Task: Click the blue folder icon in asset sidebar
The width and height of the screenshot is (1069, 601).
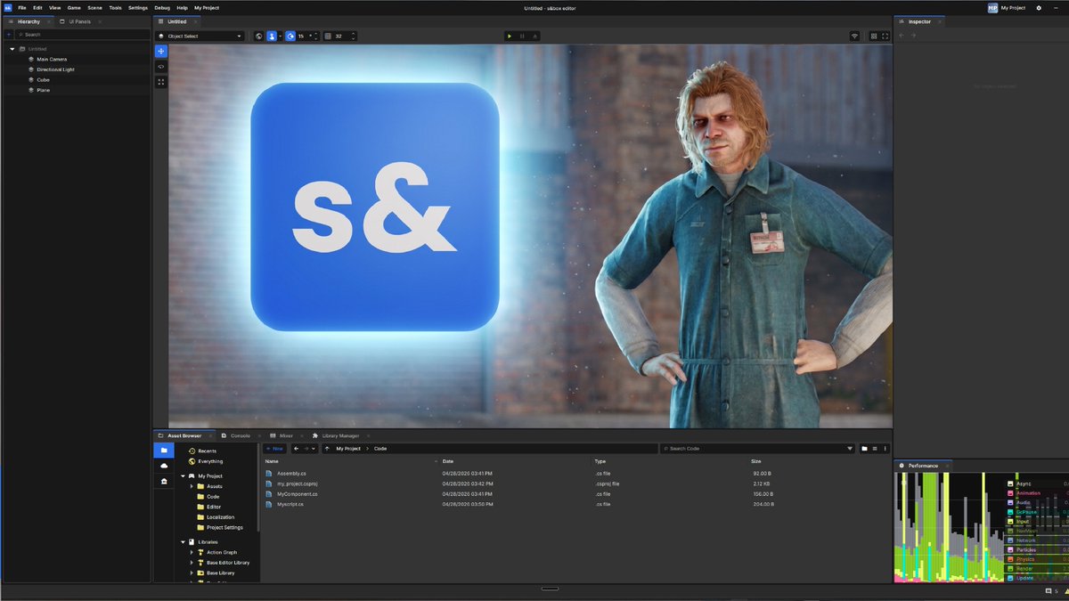Action: tap(164, 451)
